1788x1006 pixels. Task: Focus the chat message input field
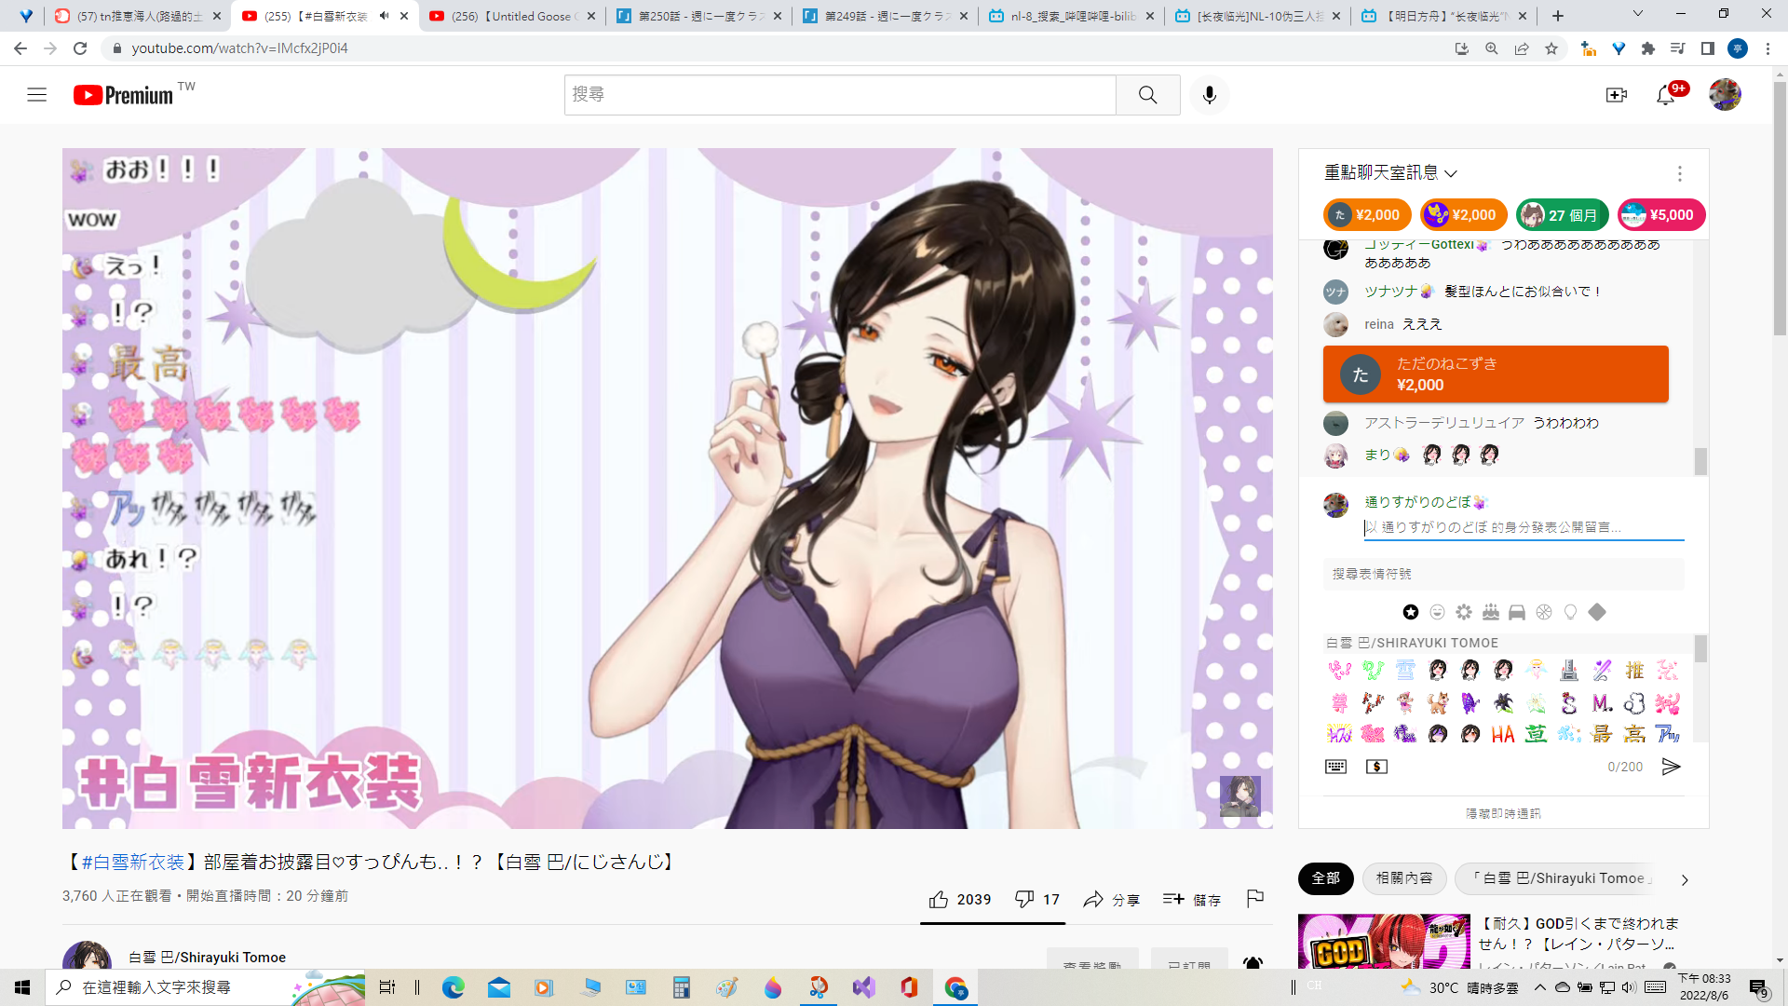(1524, 527)
